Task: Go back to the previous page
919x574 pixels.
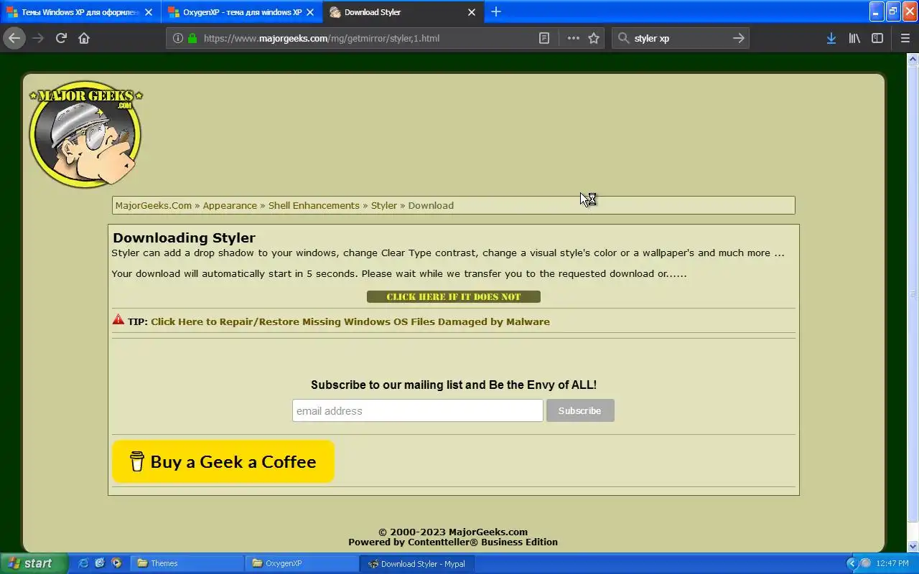Action: click(14, 38)
